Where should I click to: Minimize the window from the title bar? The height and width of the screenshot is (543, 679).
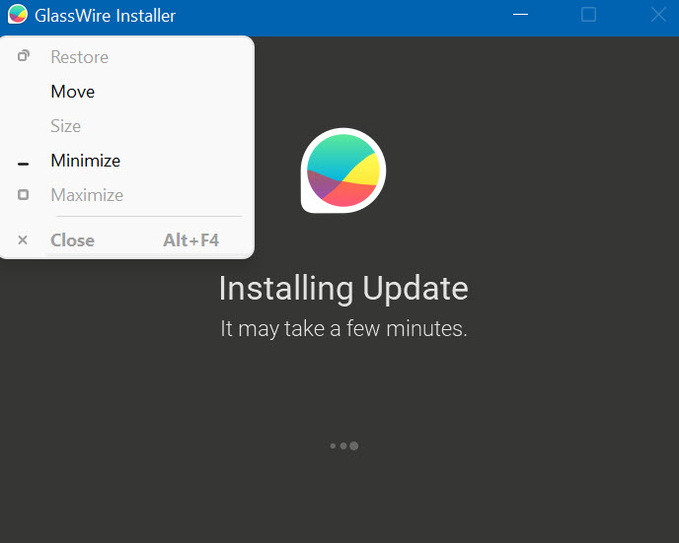click(x=520, y=15)
